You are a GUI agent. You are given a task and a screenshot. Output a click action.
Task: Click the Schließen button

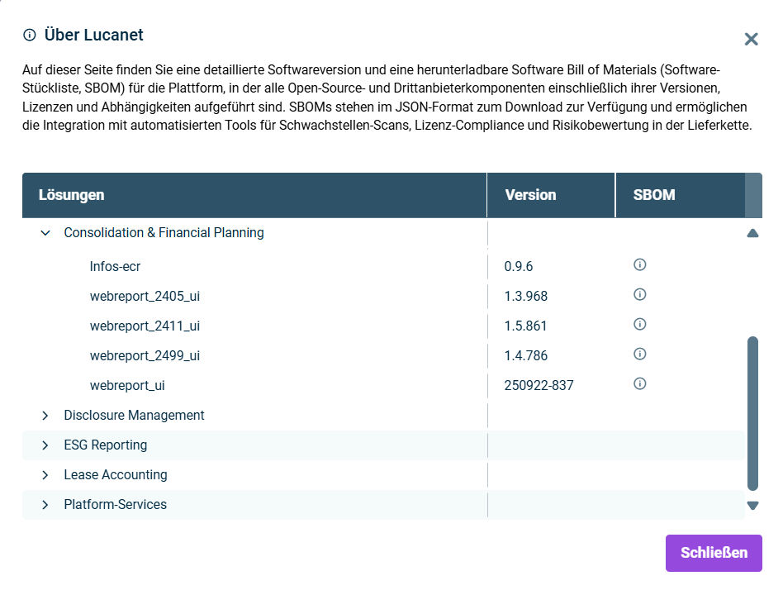coord(714,553)
